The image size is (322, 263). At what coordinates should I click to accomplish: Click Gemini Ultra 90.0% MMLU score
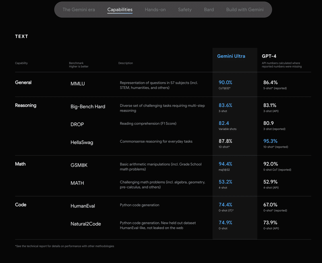tap(225, 83)
